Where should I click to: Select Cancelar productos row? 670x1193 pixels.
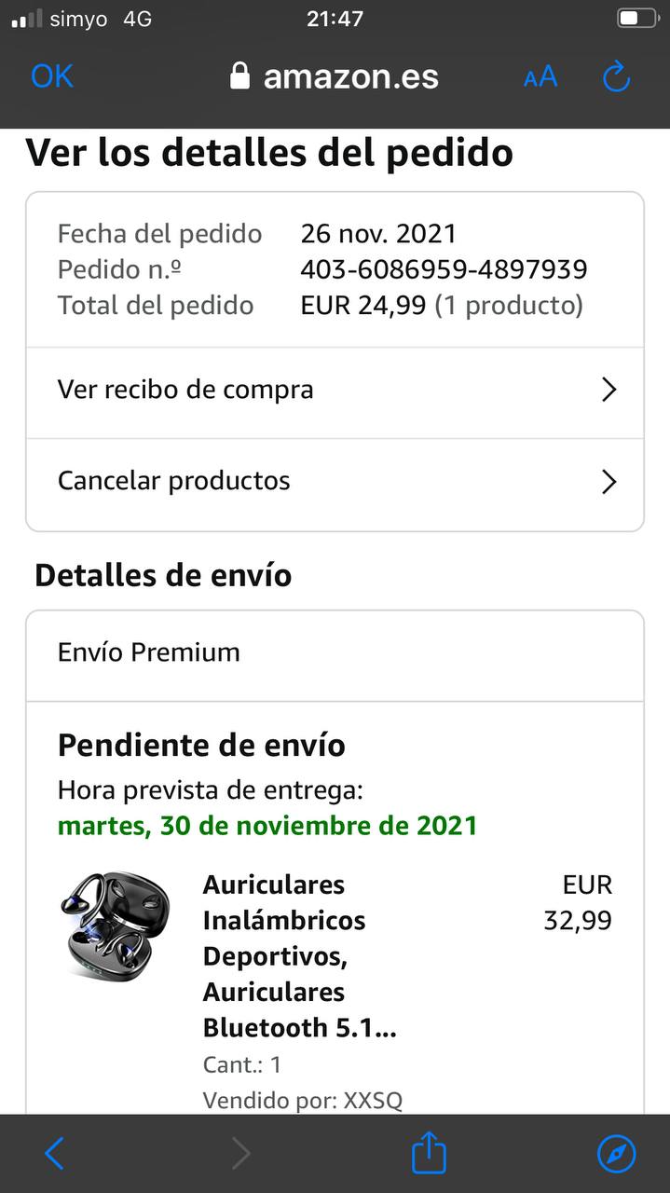point(335,482)
